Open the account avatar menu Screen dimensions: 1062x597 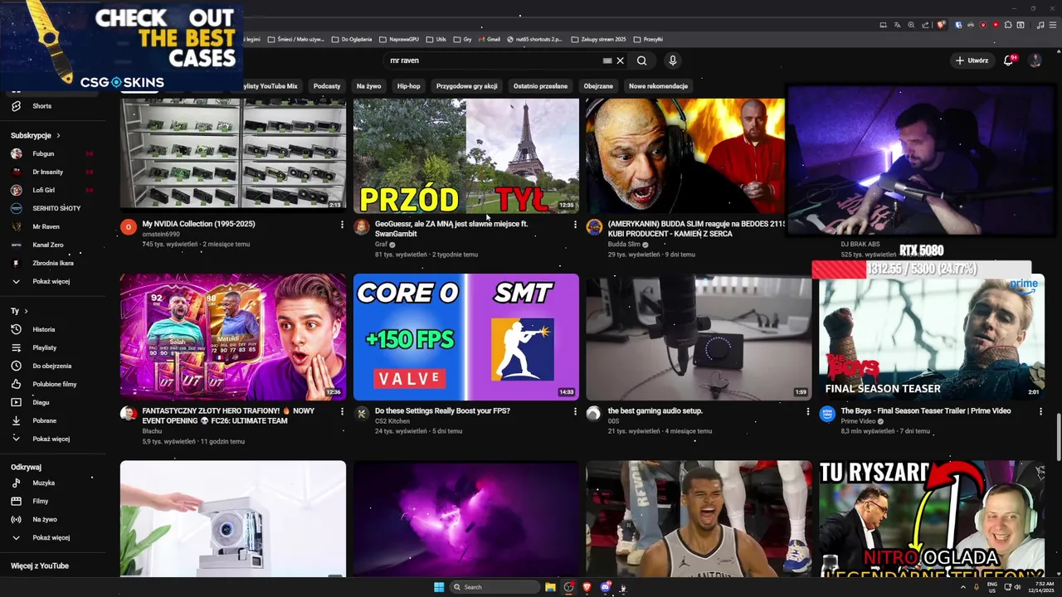[x=1035, y=61]
